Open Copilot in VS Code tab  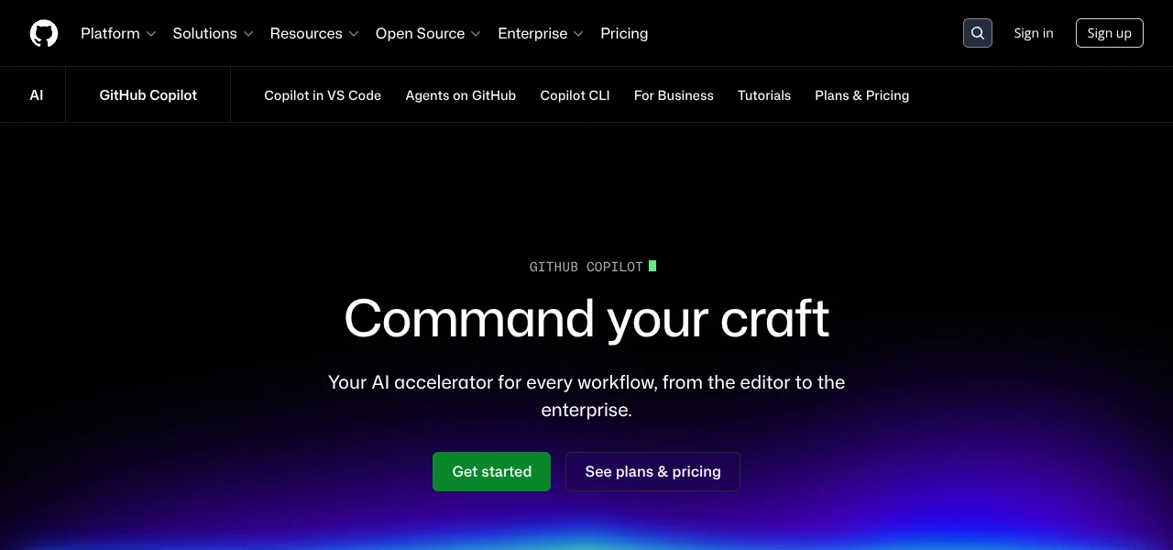point(323,95)
